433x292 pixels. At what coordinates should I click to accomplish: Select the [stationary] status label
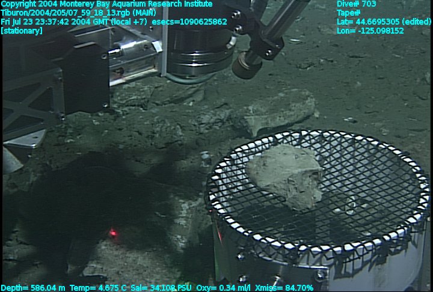(x=22, y=31)
